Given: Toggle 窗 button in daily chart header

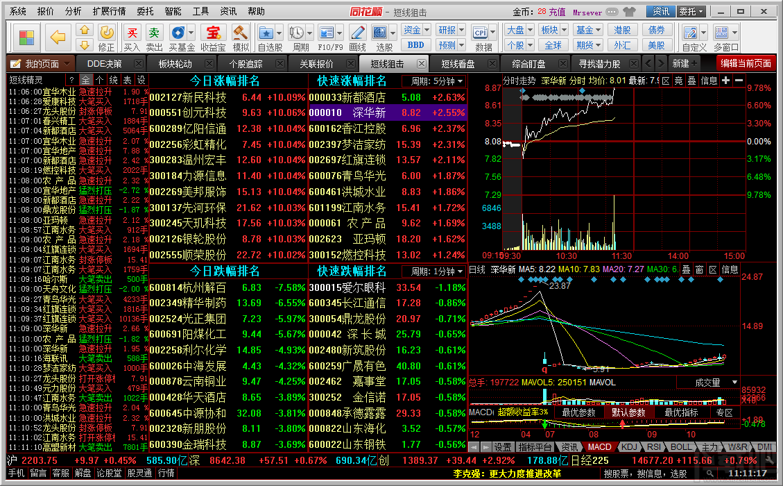Looking at the screenshot, I should click(700, 269).
